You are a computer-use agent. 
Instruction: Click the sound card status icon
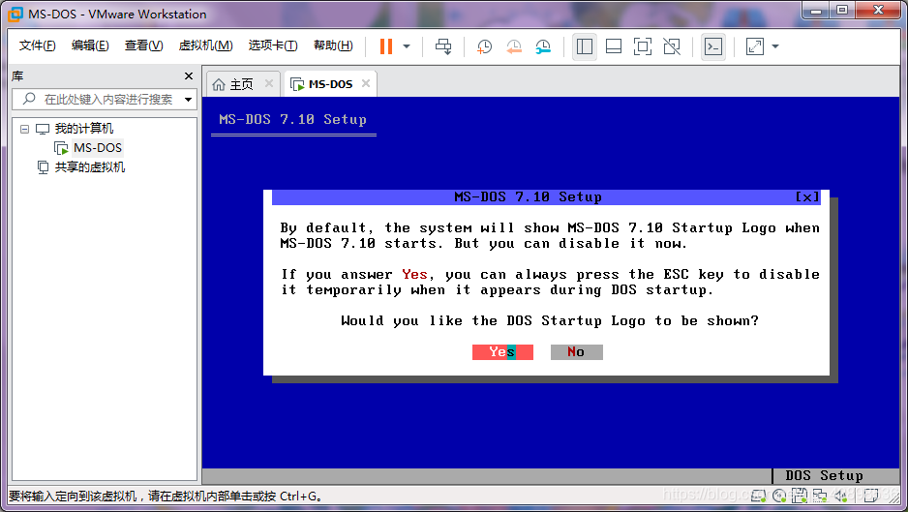point(841,496)
